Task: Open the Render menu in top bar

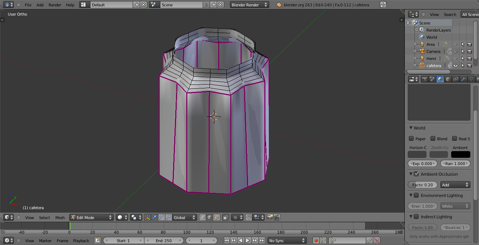Action: pyautogui.click(x=55, y=5)
